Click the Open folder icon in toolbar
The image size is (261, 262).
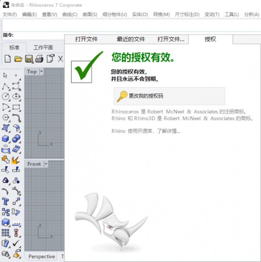(x=18, y=59)
